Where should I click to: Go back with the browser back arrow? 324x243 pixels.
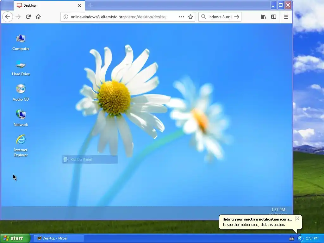pos(8,17)
